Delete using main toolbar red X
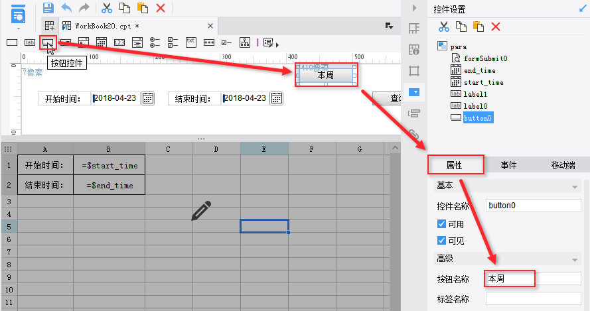This screenshot has width=590, height=311. (x=161, y=7)
